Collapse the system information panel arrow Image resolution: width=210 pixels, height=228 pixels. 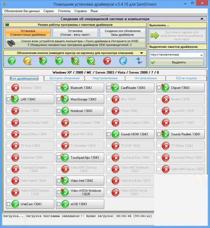(x=202, y=19)
